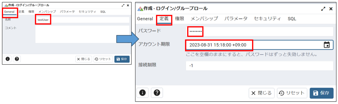
Task: Click the アカウント期限 label
Action: pyautogui.click(x=154, y=45)
